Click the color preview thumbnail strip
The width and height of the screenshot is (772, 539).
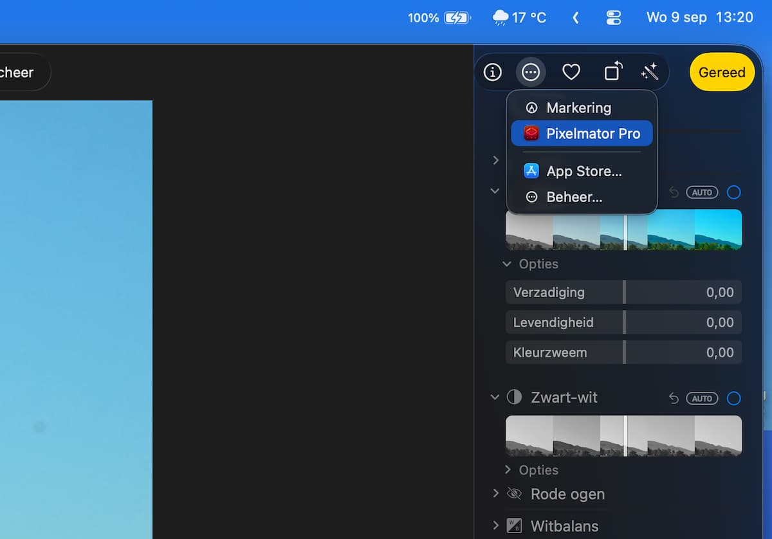coord(623,230)
